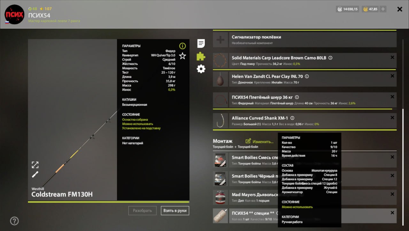Click the Безынерционная reel type text
409x231 pixels.
click(x=135, y=105)
